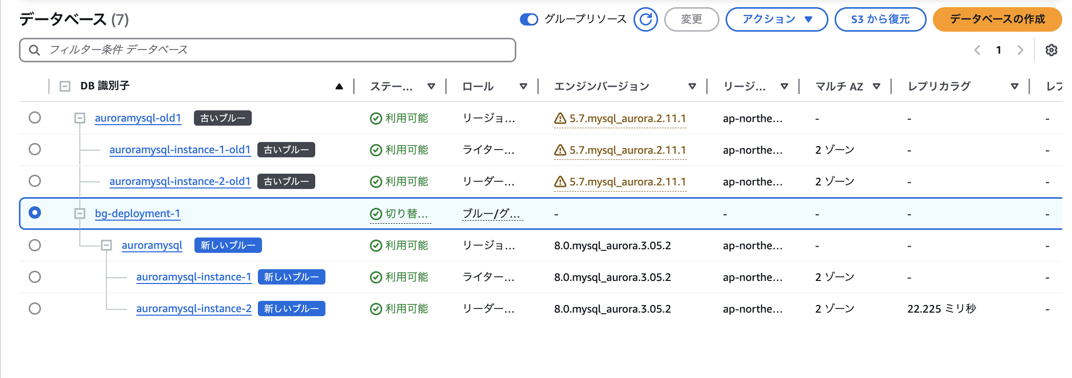Select radio button for auroramysql-old1
The image size is (1072, 378).
tap(35, 118)
